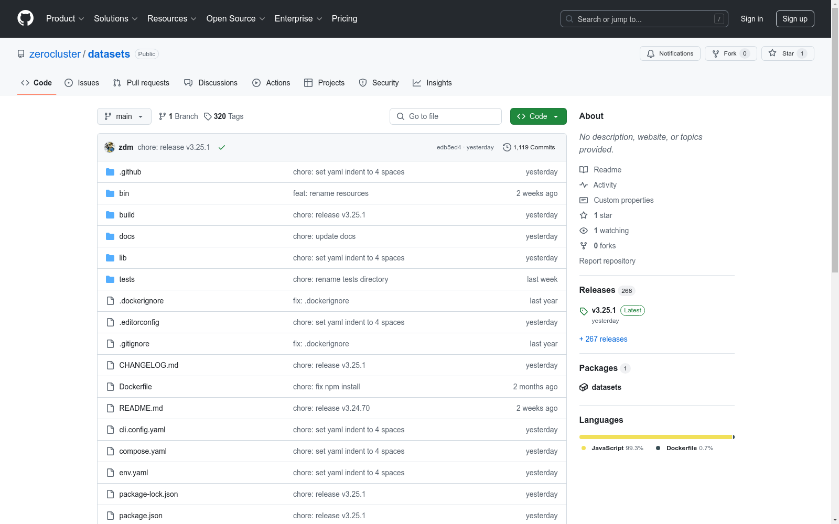Click the star icon beside 1 star
The image size is (839, 524).
584,215
